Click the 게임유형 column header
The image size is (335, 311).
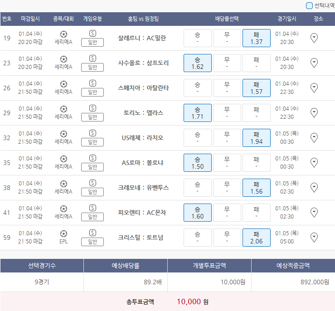(92, 19)
